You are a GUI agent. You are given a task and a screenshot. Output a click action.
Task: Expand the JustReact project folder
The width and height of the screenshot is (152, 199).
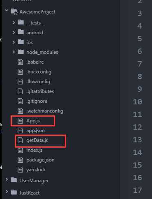[7, 192]
